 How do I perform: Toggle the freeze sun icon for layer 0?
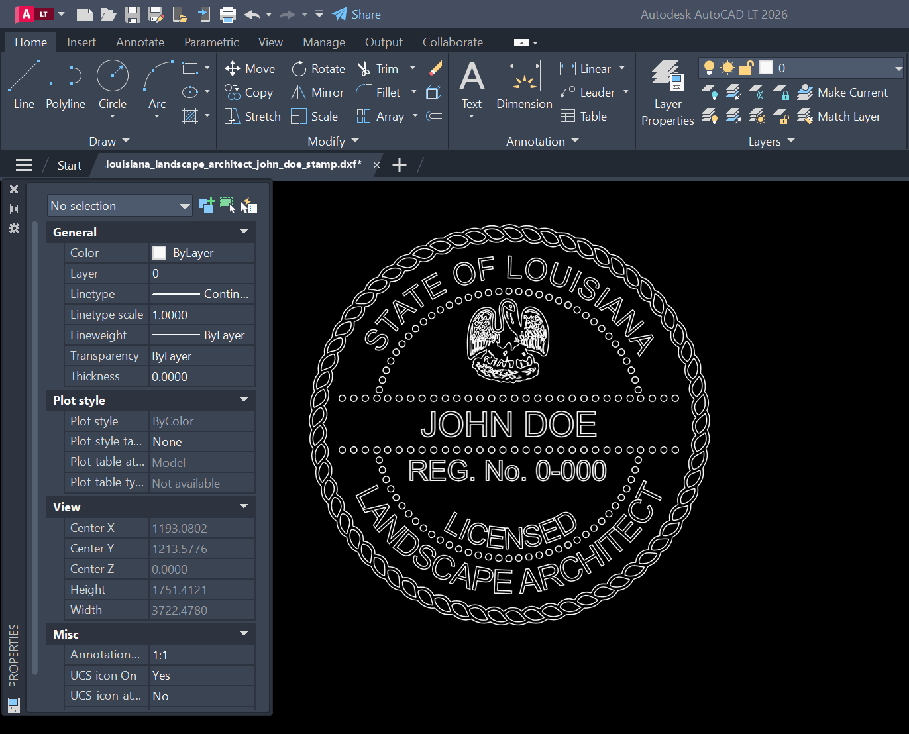point(728,68)
